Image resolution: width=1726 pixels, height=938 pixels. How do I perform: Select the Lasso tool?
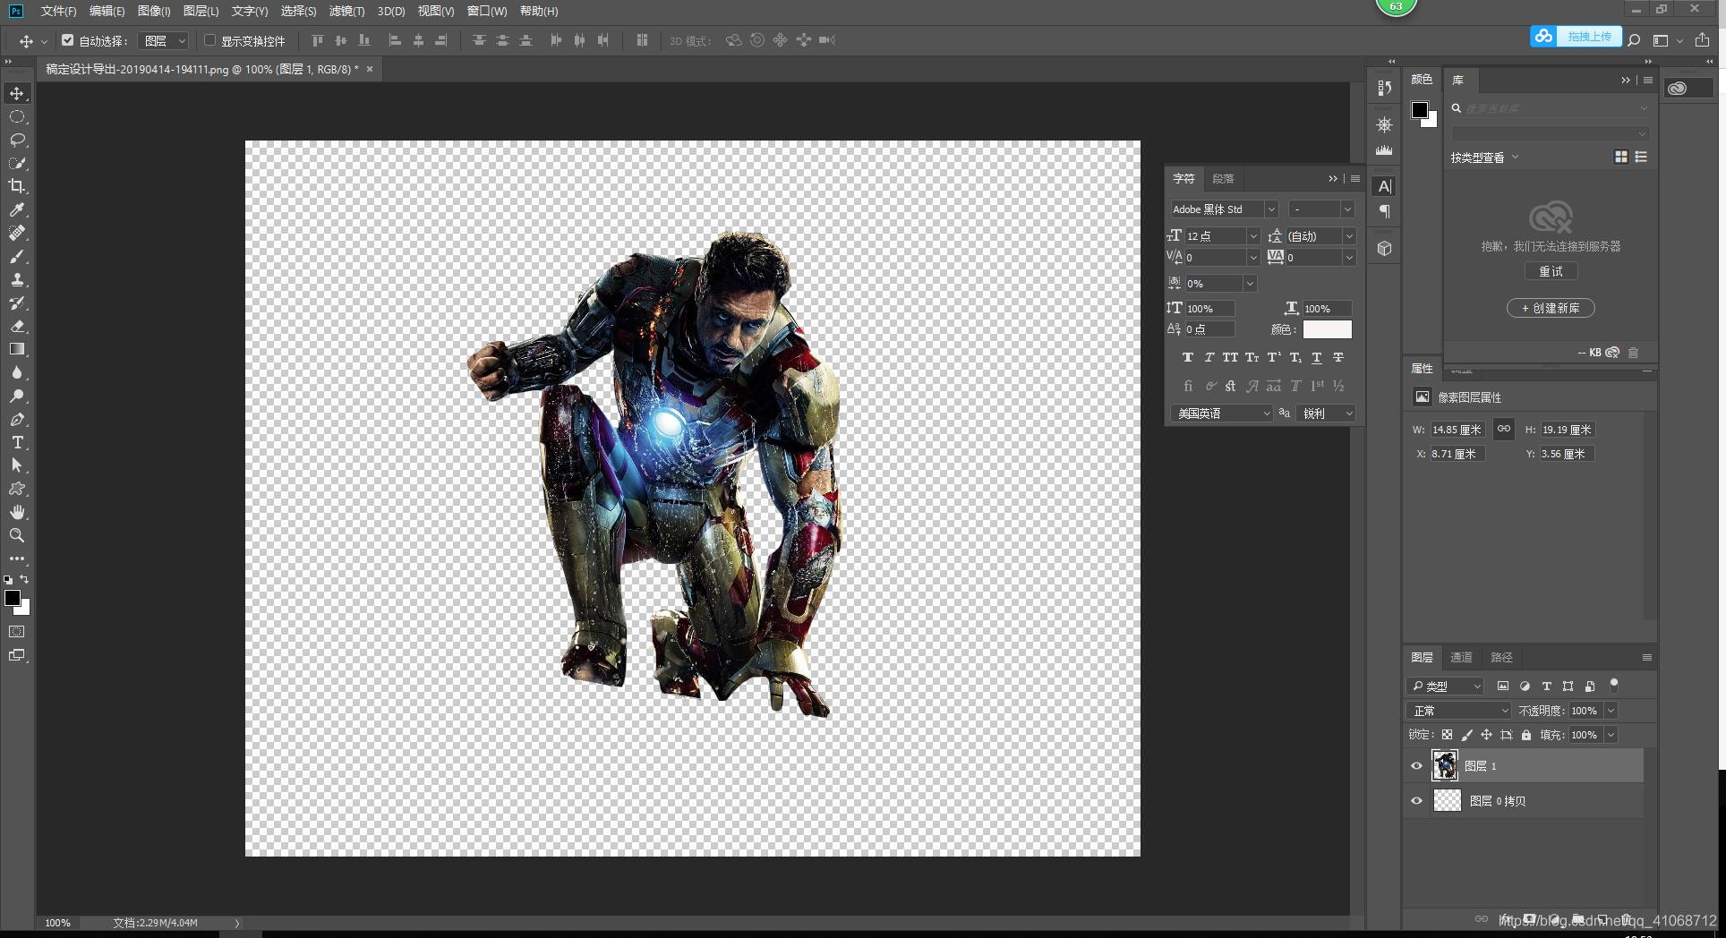[x=17, y=140]
